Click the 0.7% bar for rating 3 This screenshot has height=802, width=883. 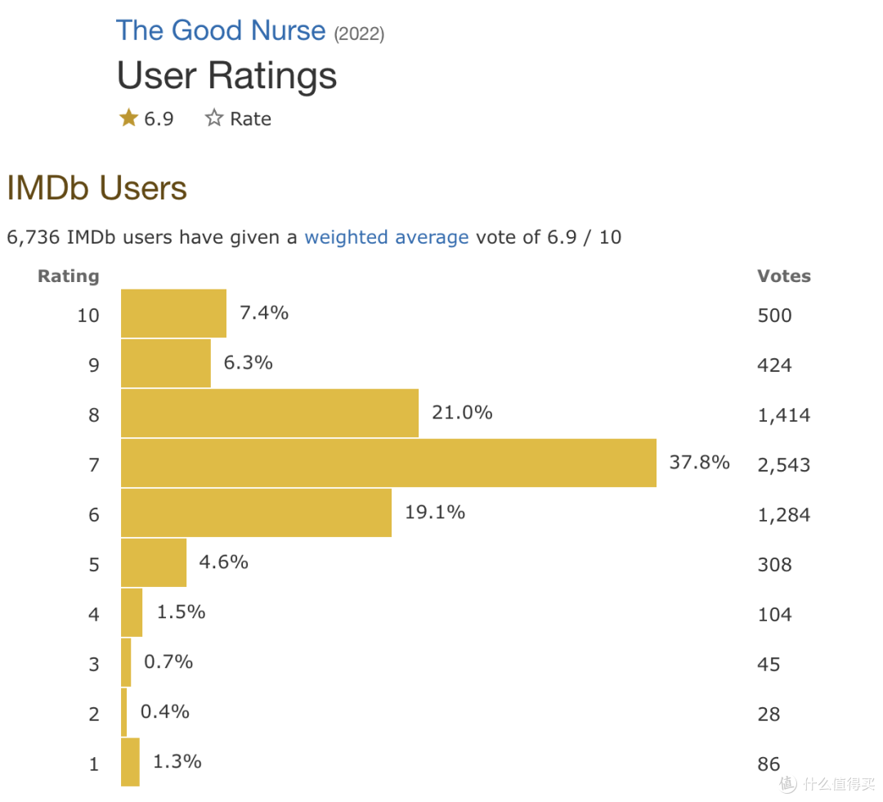point(126,662)
